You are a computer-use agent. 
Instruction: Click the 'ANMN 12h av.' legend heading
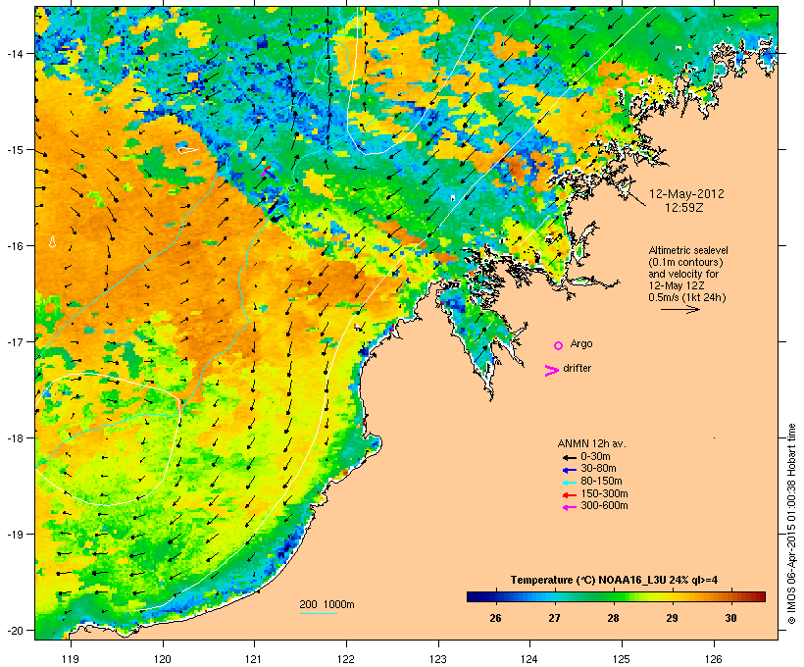[591, 443]
